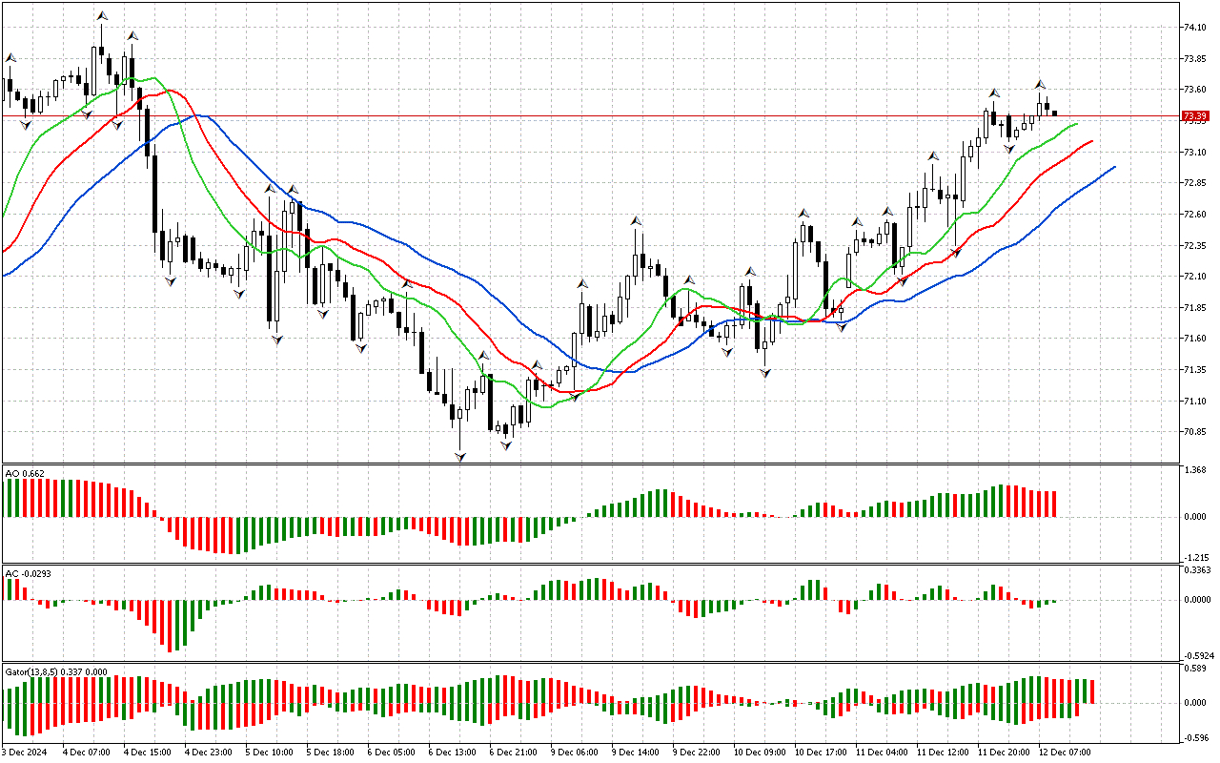The image size is (1220, 763).
Task: Click the 6 Dec 05:00 time label
Action: coord(394,753)
